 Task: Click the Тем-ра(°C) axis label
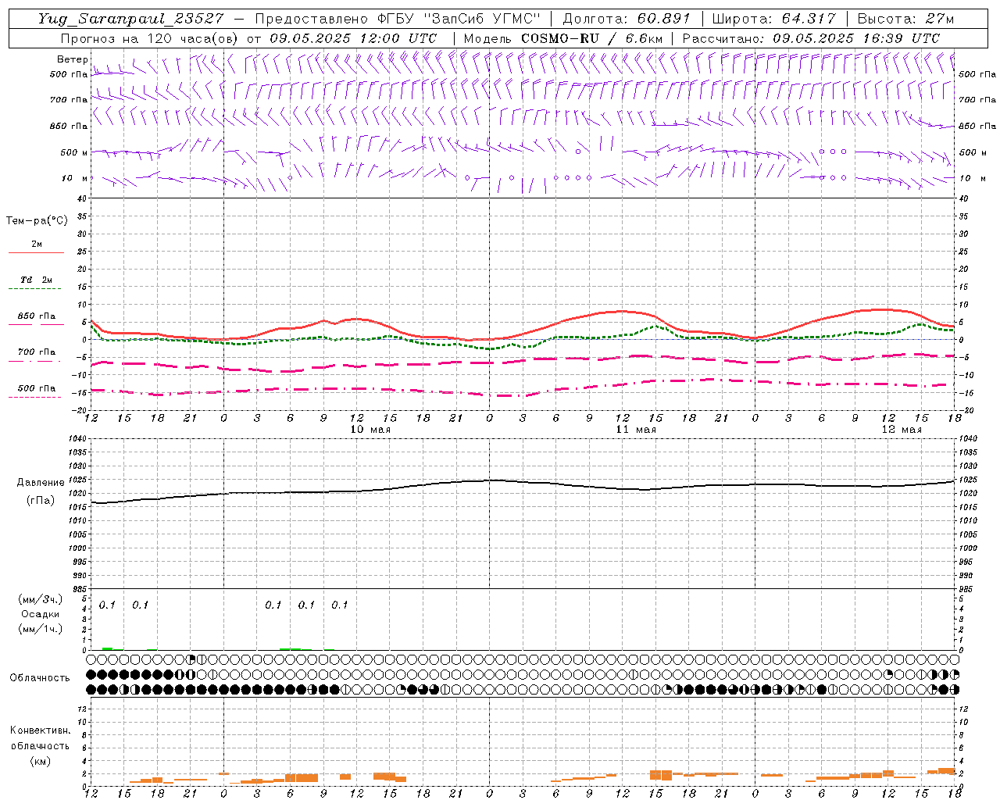[x=37, y=221]
